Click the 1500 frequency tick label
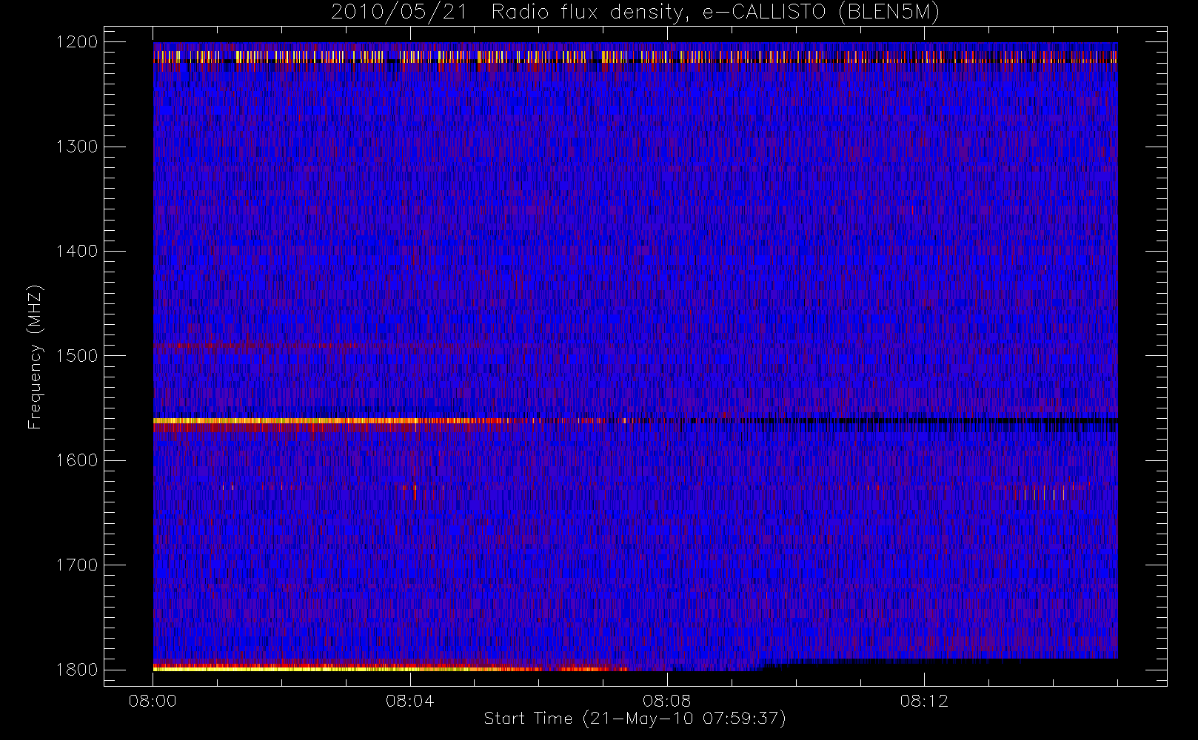Viewport: 1198px width, 740px height. click(x=76, y=356)
